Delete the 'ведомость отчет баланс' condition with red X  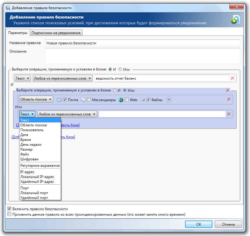[233, 78]
